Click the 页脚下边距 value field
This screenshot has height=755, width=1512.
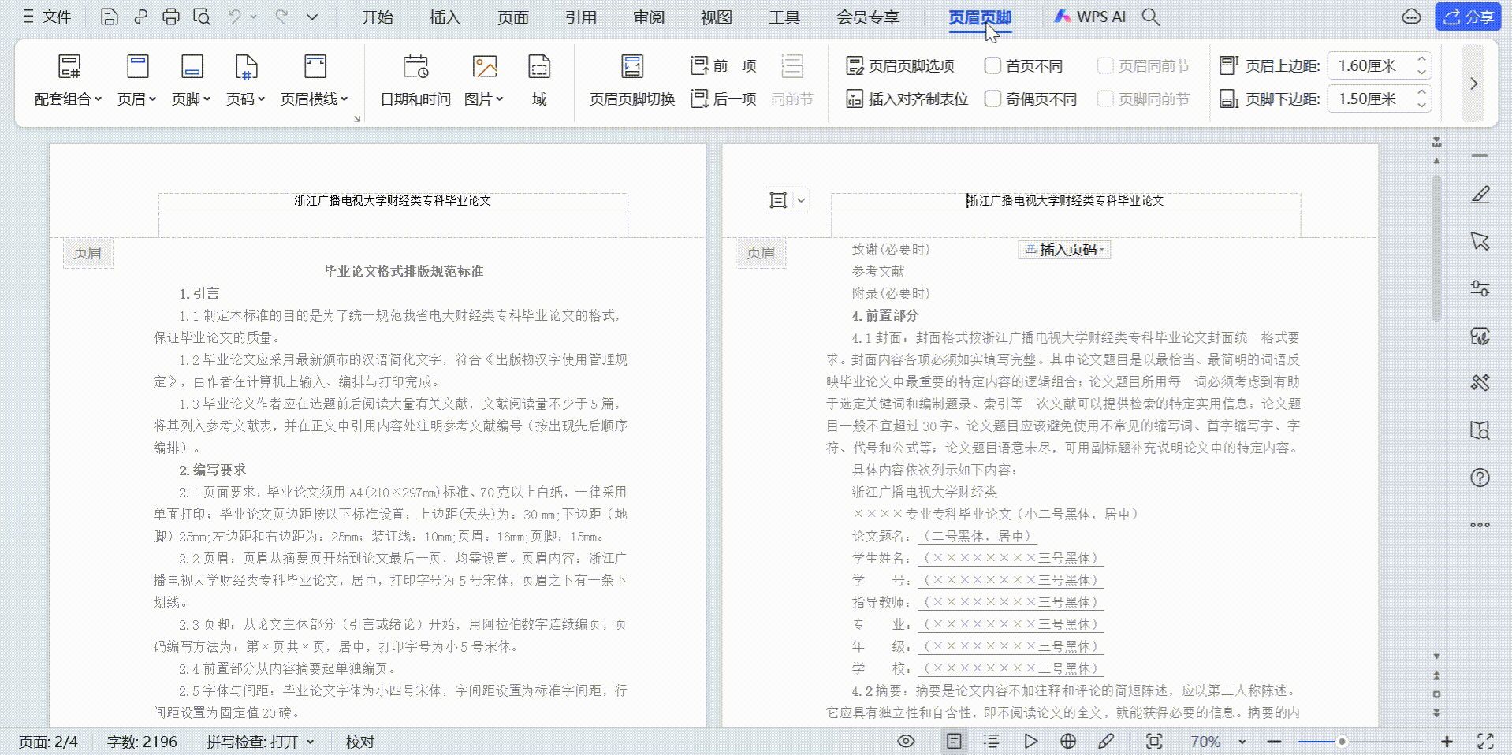(1369, 99)
